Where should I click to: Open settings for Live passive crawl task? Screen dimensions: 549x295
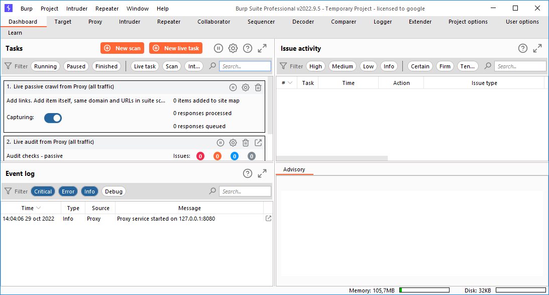coord(246,87)
